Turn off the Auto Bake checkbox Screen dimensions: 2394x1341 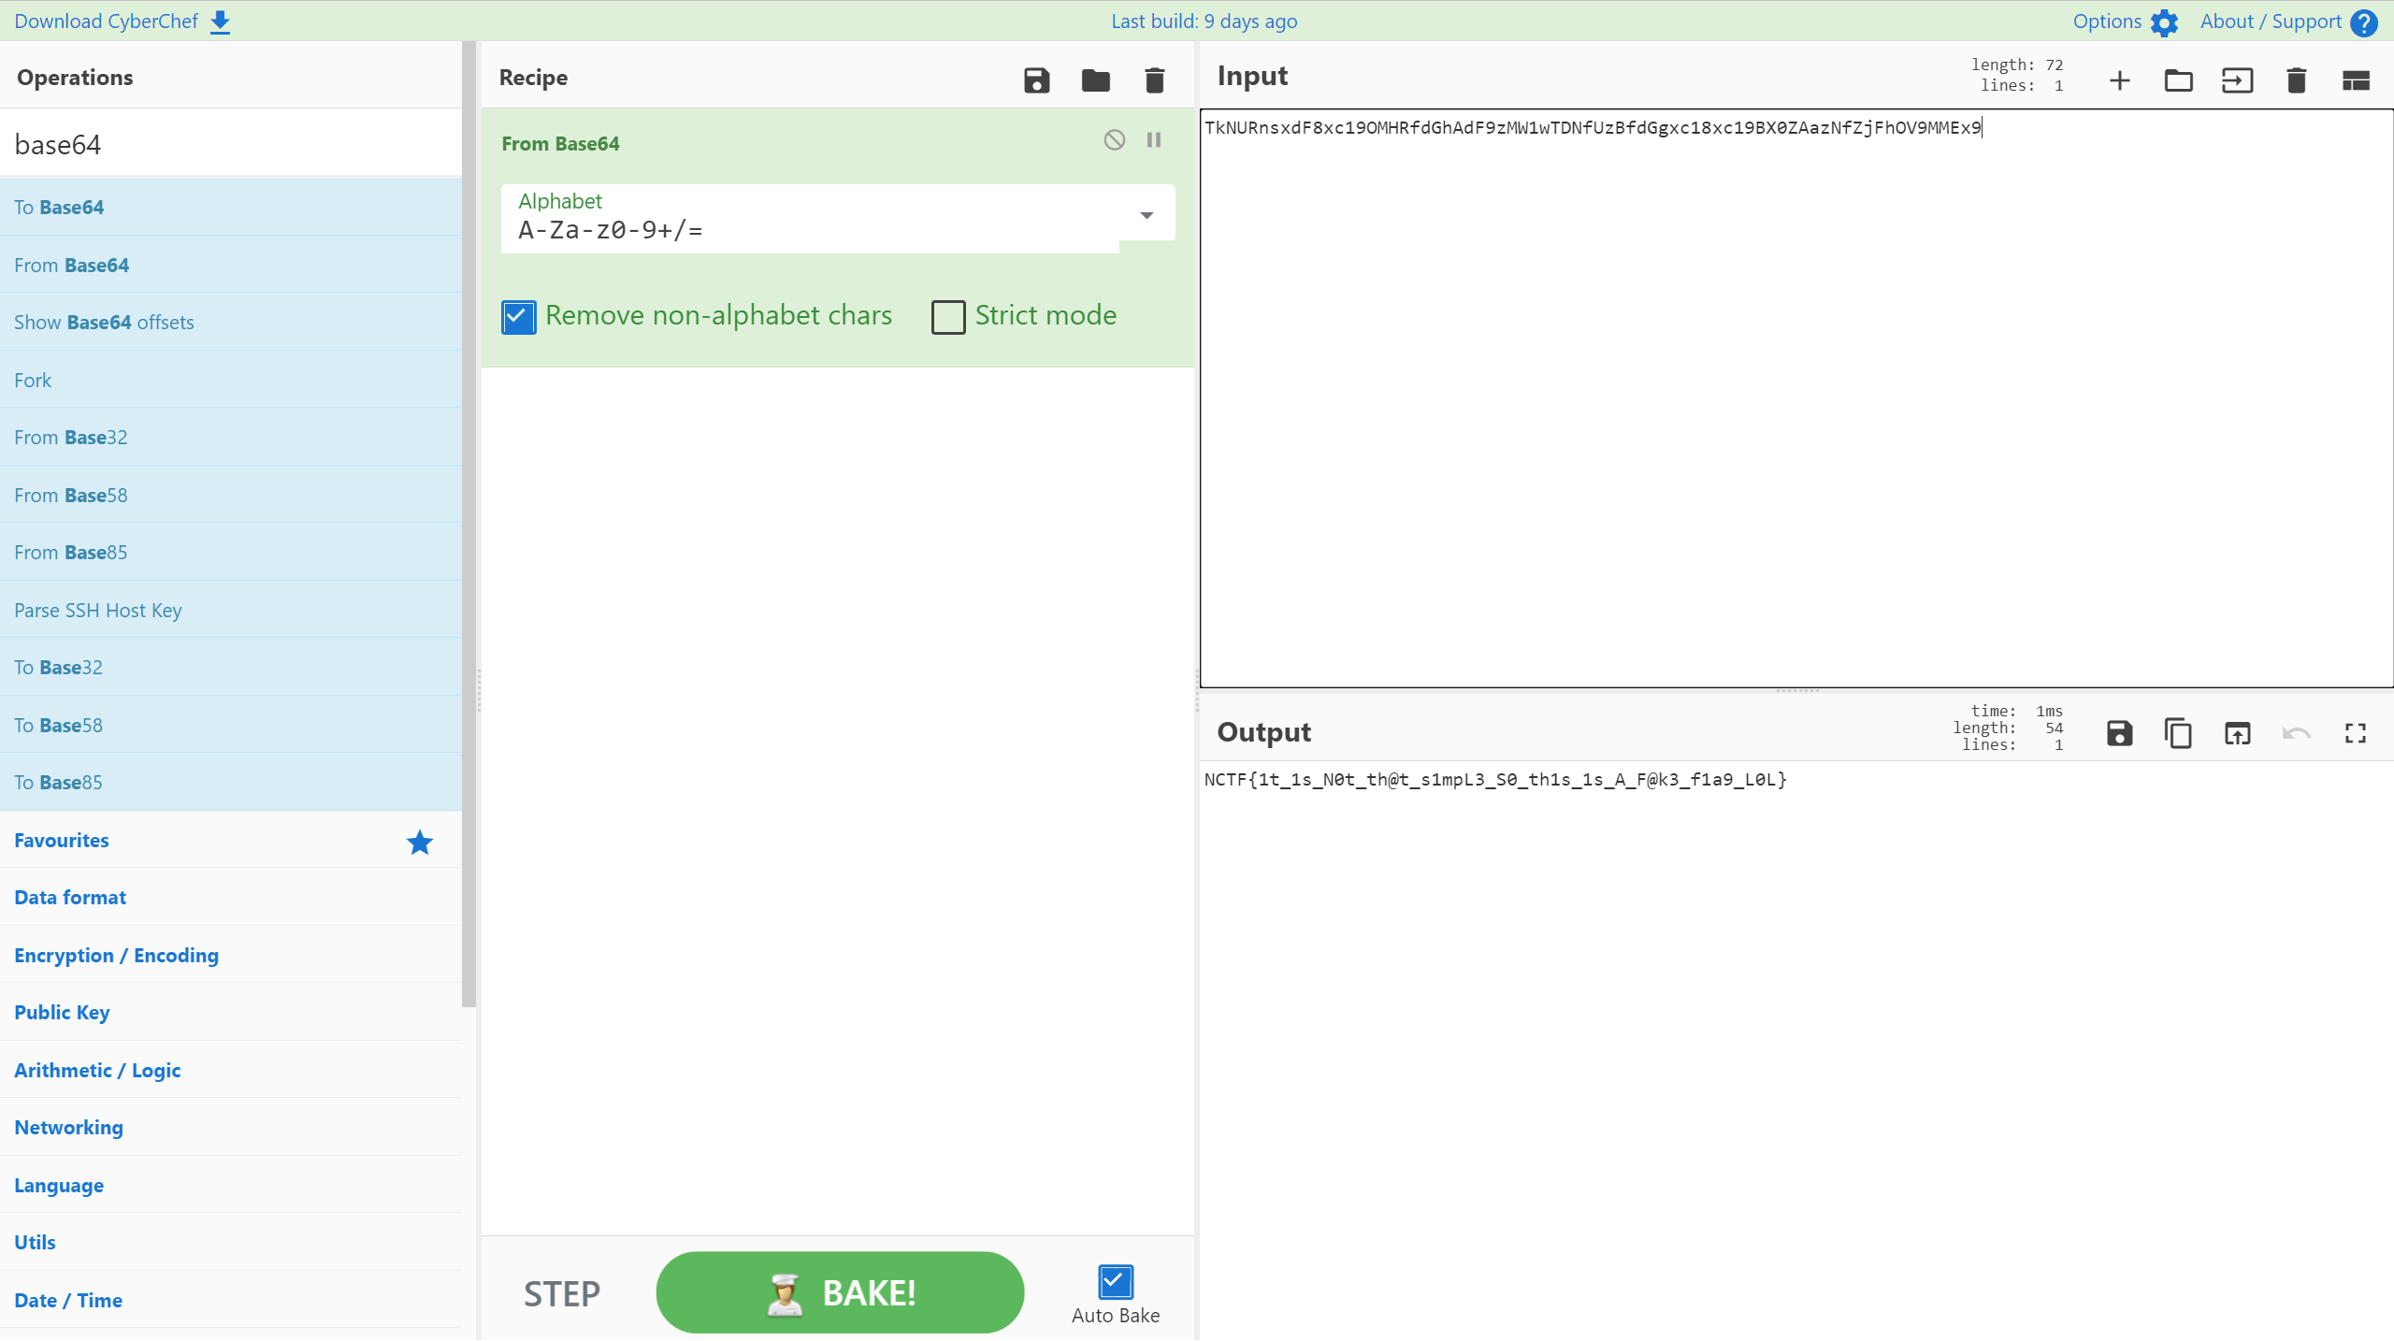[x=1115, y=1282]
